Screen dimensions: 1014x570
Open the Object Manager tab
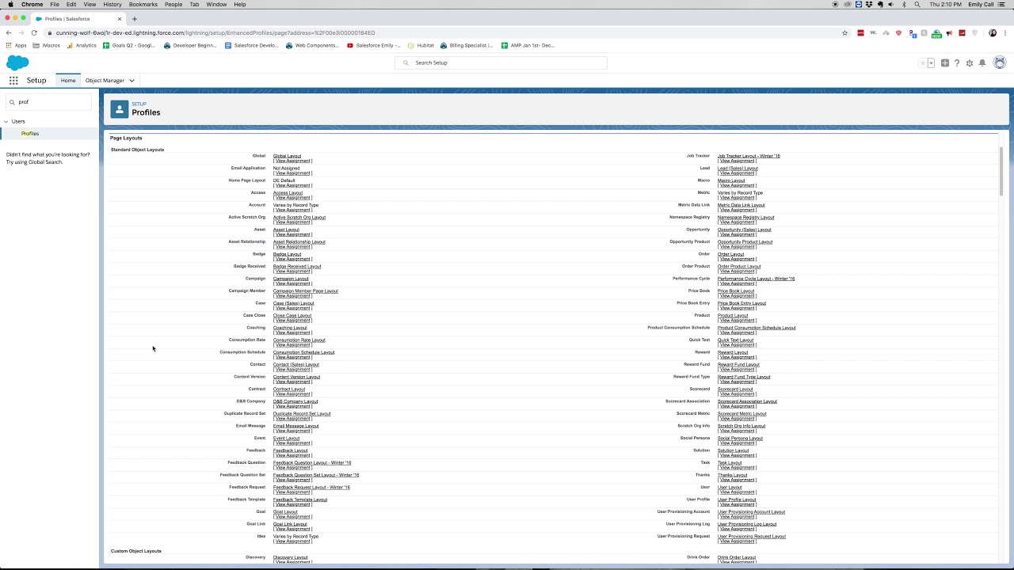coord(105,81)
